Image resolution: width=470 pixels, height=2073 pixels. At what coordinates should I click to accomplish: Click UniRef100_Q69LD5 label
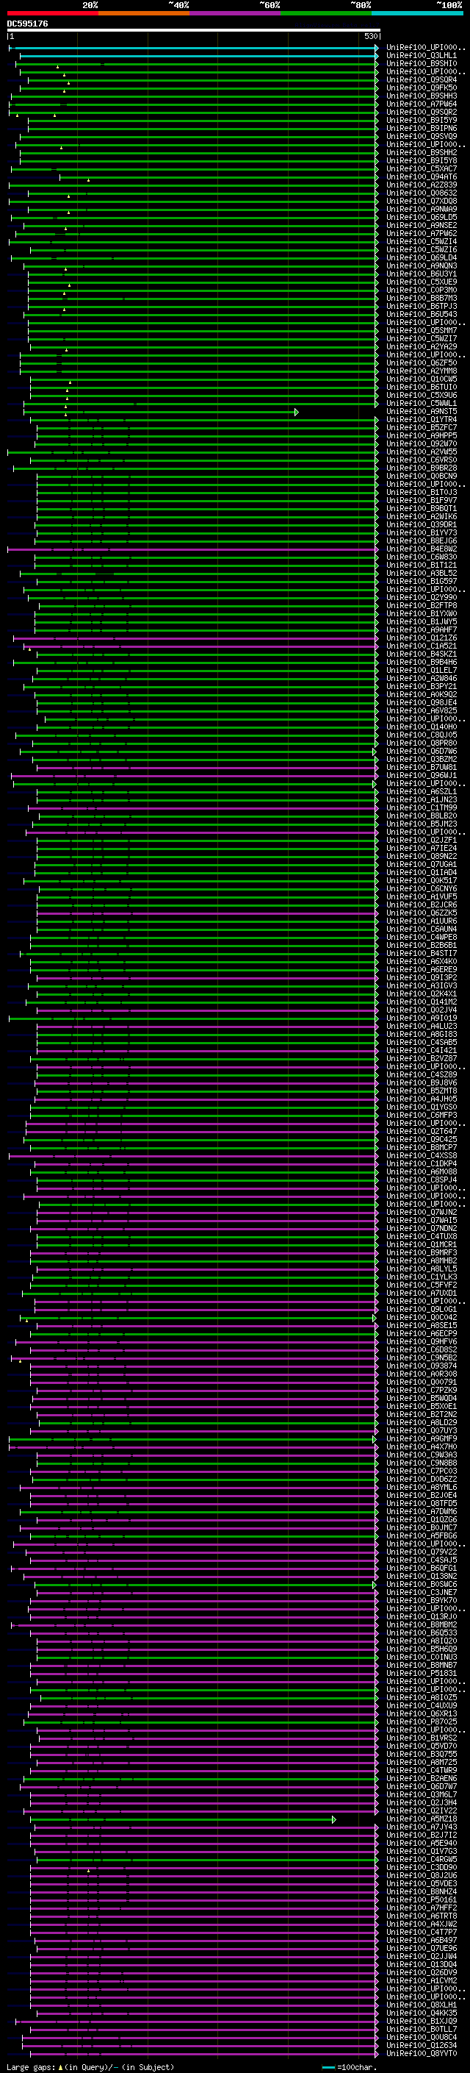point(422,217)
